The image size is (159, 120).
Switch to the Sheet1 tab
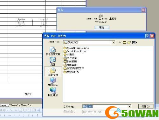[4, 105]
